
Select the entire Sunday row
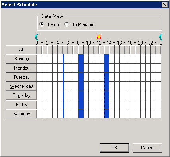(21, 59)
